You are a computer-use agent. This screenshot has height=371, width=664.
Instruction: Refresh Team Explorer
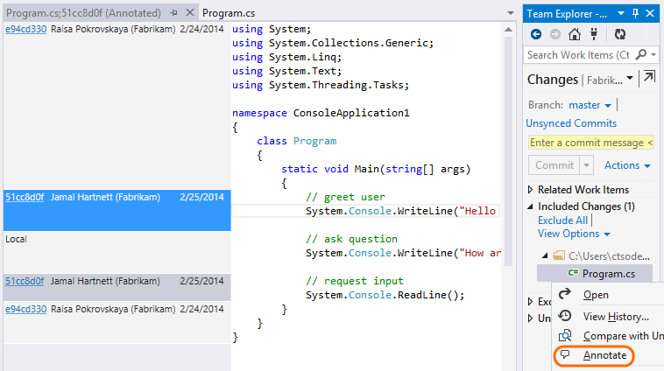pyautogui.click(x=620, y=34)
